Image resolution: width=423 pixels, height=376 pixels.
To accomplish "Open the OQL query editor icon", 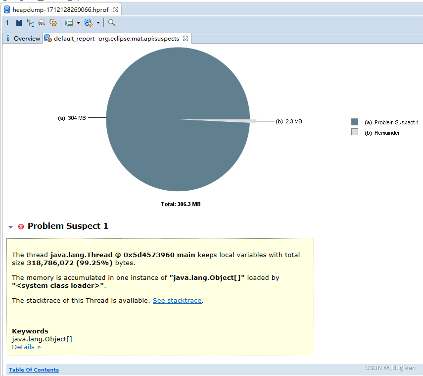I will coord(42,23).
